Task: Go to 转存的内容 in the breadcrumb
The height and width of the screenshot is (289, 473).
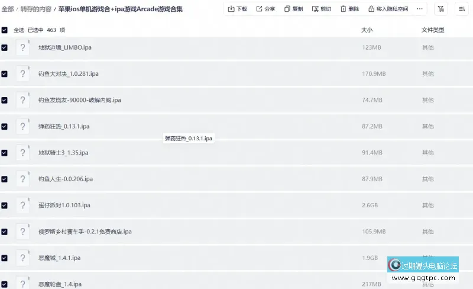Action: 36,9
